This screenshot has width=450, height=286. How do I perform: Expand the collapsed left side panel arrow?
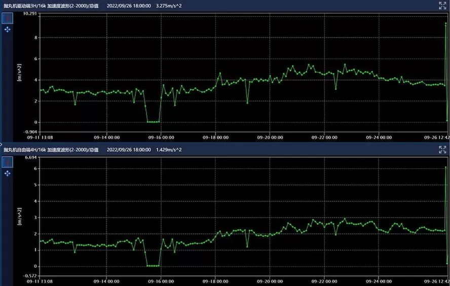pyautogui.click(x=2, y=144)
